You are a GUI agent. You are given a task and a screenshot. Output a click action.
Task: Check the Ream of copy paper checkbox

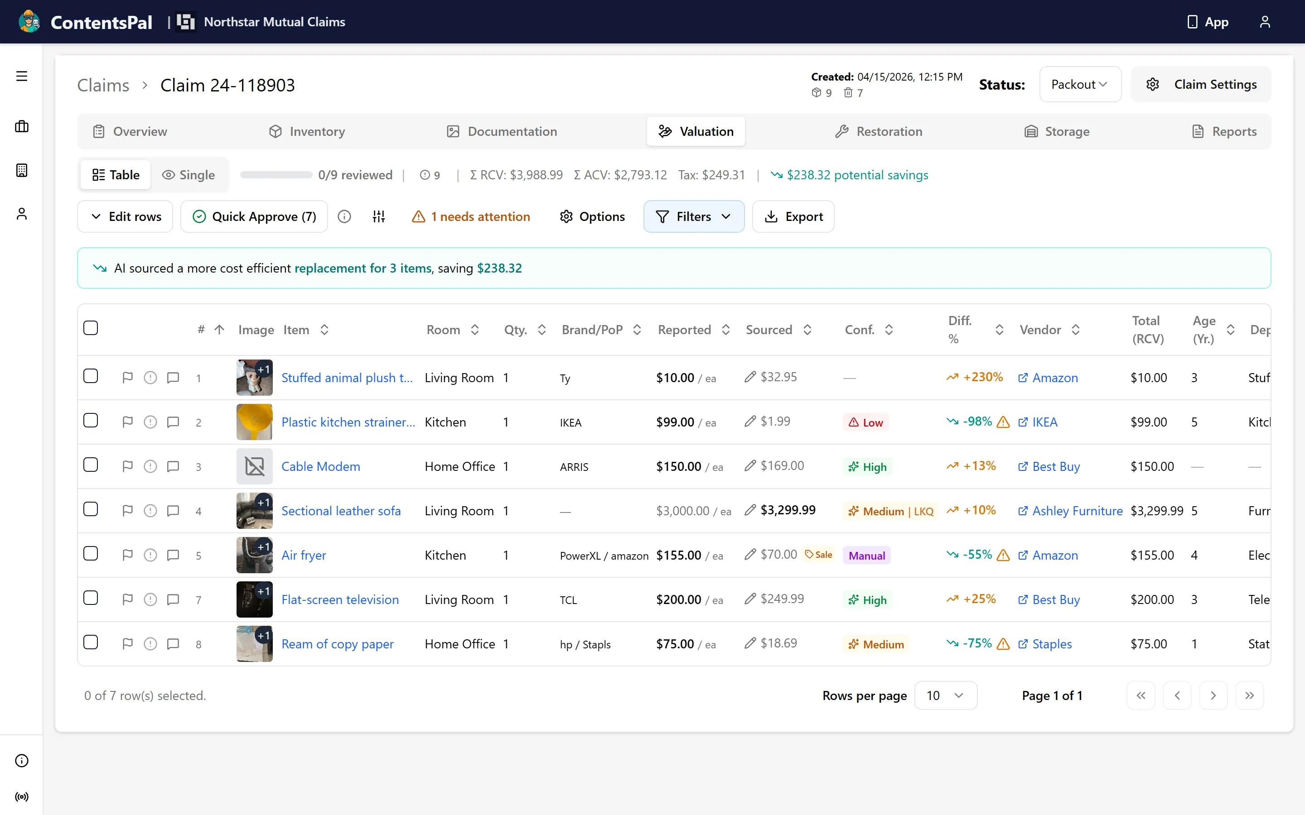(91, 642)
